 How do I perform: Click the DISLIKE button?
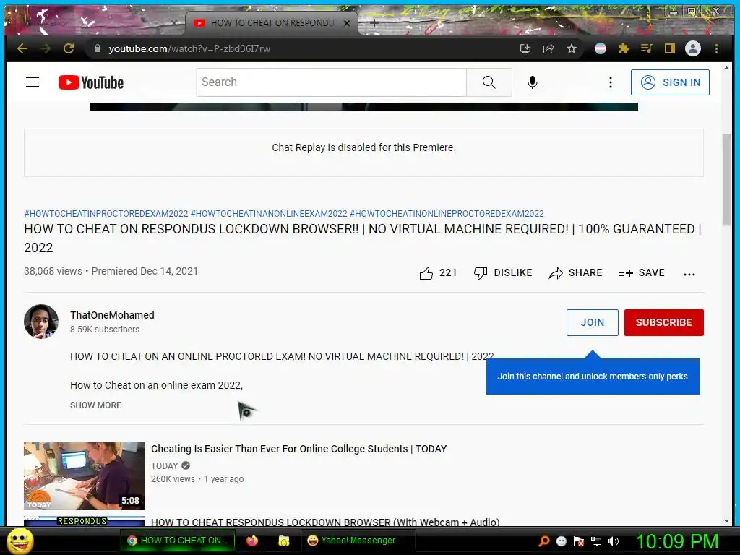point(503,272)
